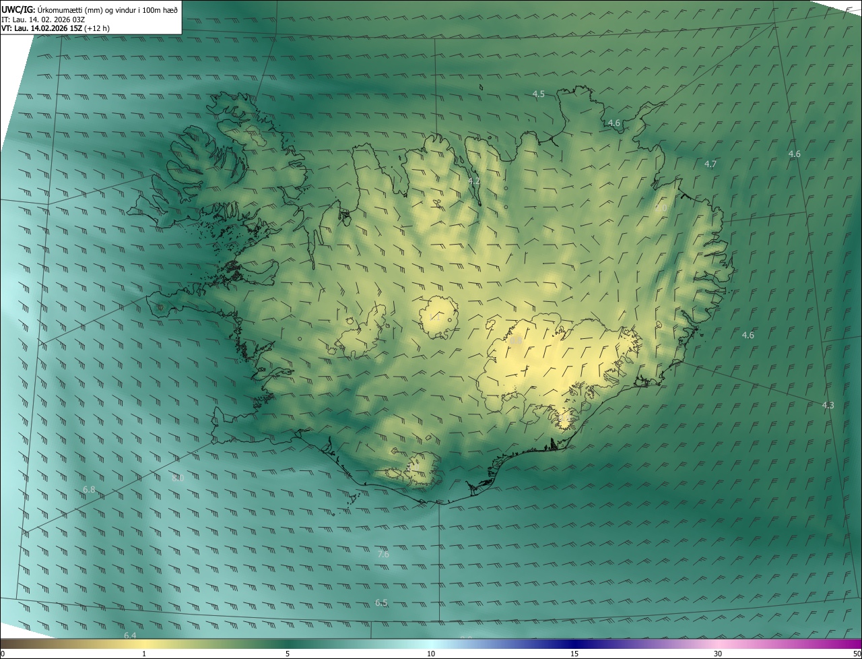The height and width of the screenshot is (659, 862).
Task: Pick the dark blue colorbar segment above 15
Action: coord(574,644)
